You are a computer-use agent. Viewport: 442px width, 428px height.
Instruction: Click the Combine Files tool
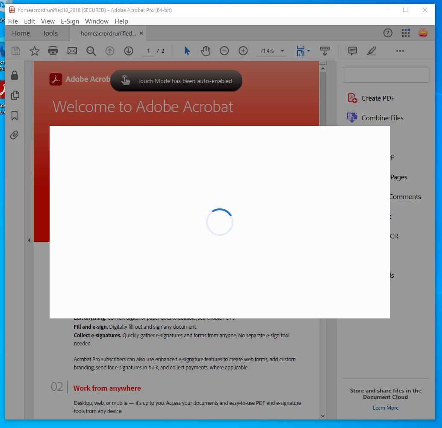click(x=375, y=118)
